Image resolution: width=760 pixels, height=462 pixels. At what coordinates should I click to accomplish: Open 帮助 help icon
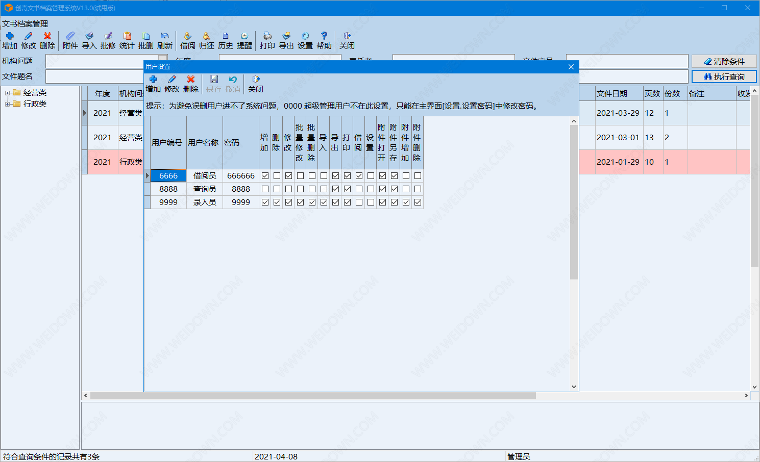pos(324,40)
